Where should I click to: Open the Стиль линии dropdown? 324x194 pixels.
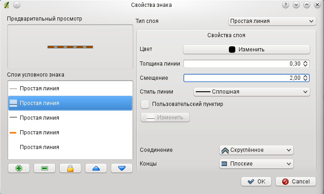click(251, 92)
